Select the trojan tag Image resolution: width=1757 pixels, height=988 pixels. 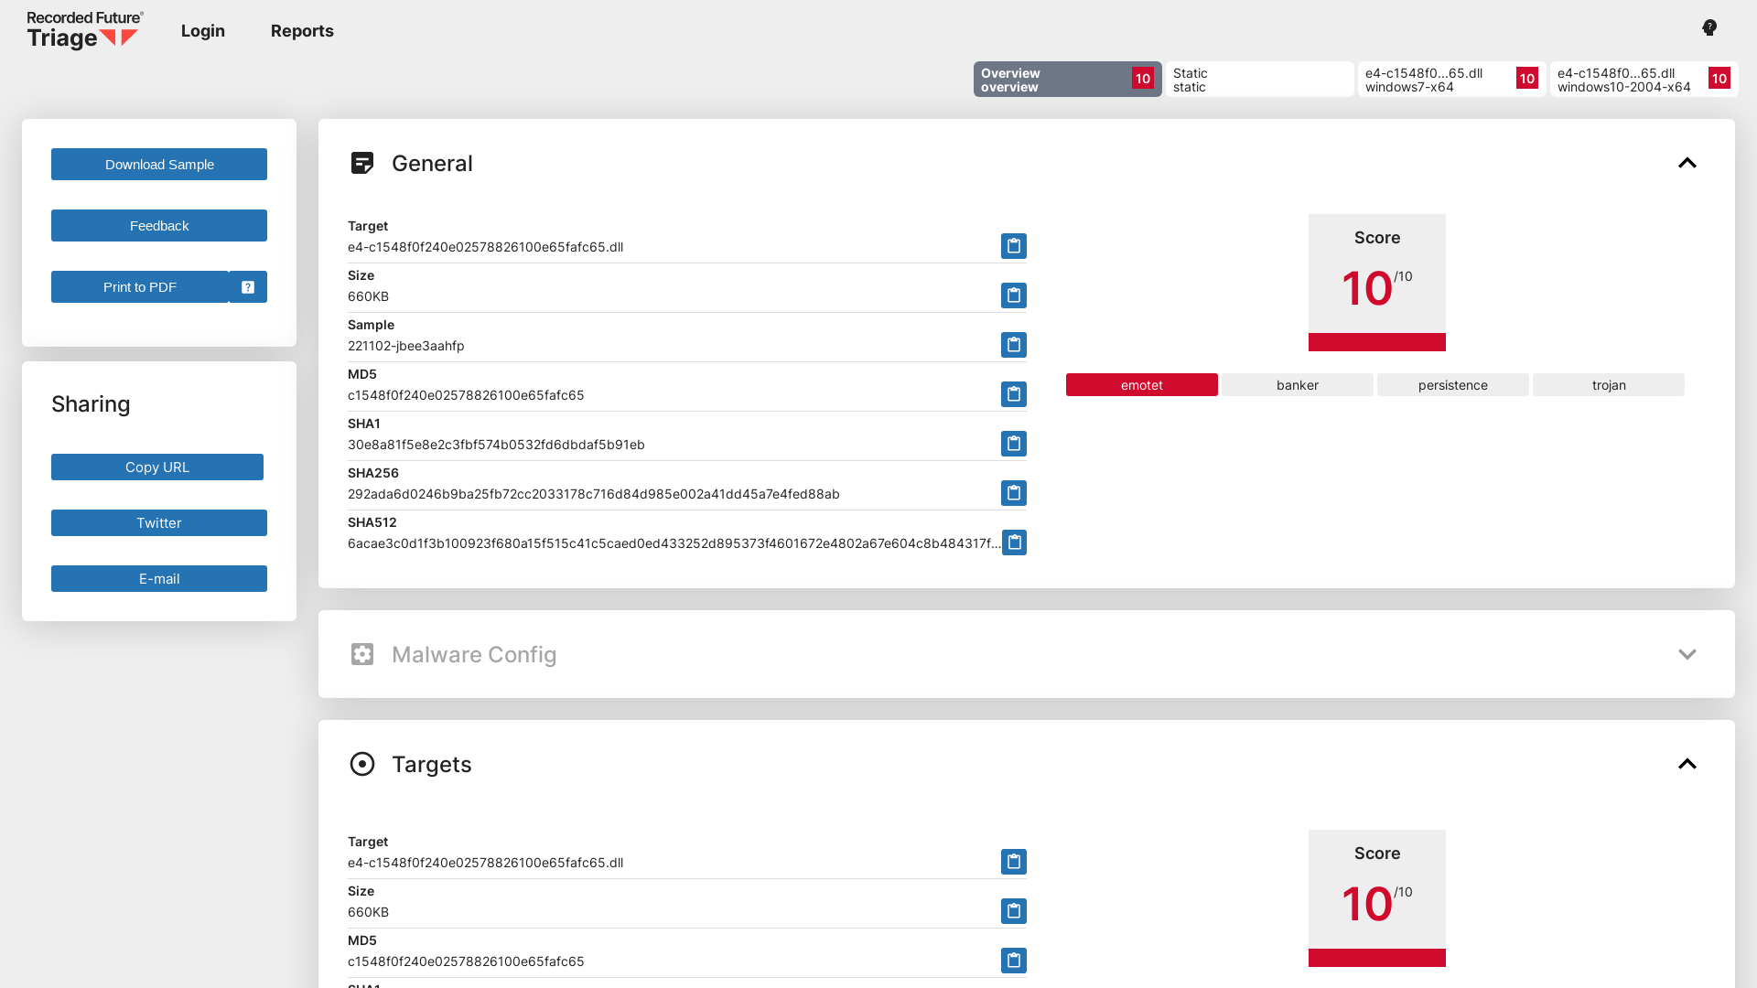[x=1608, y=384]
